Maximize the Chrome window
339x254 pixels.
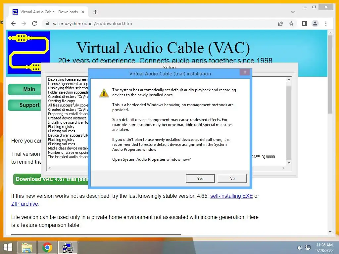point(314,7)
